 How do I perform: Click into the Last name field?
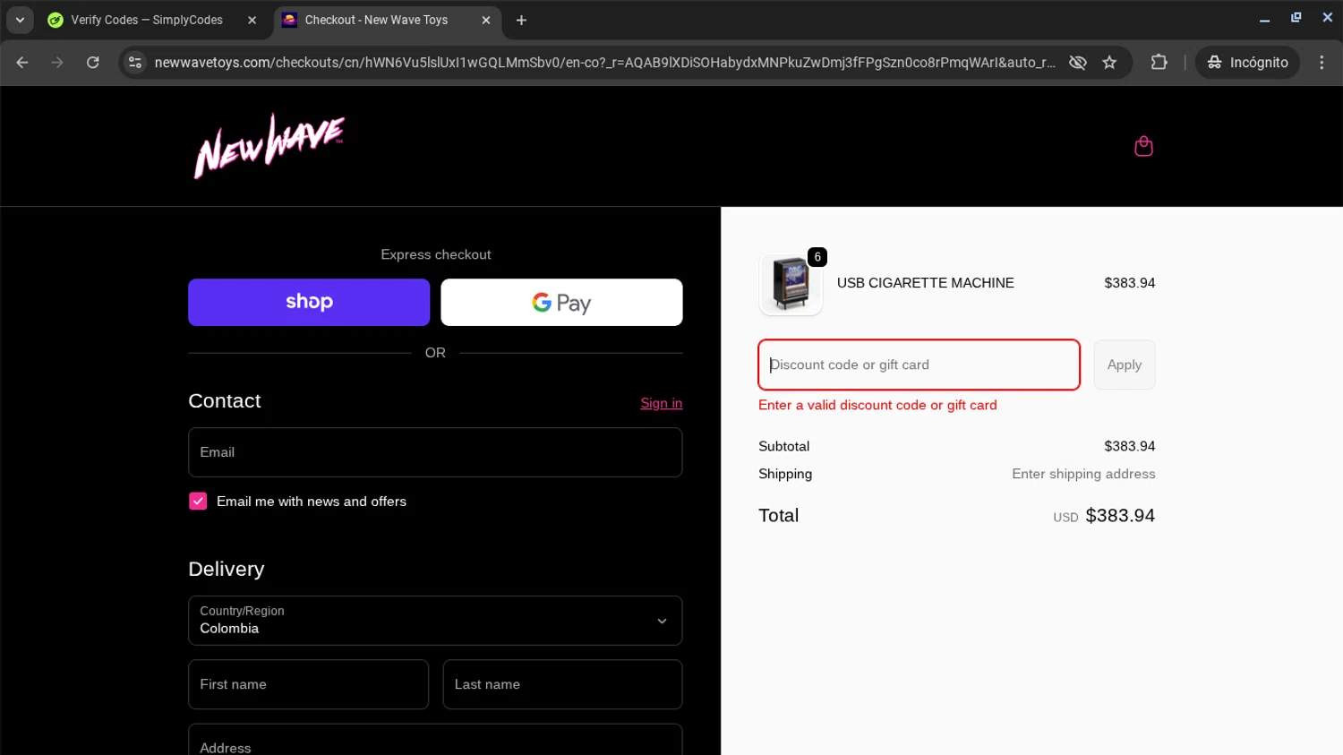pos(562,684)
